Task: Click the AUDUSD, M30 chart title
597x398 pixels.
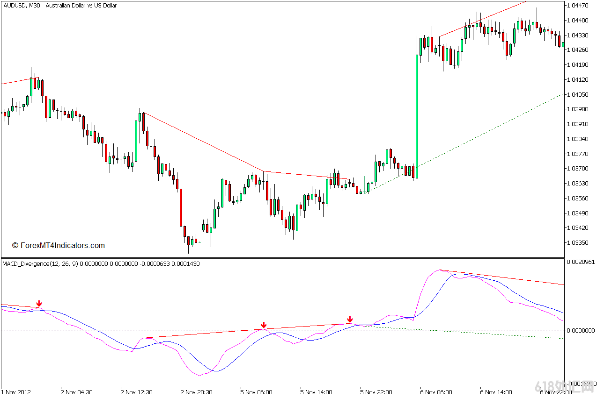Action: pyautogui.click(x=59, y=6)
